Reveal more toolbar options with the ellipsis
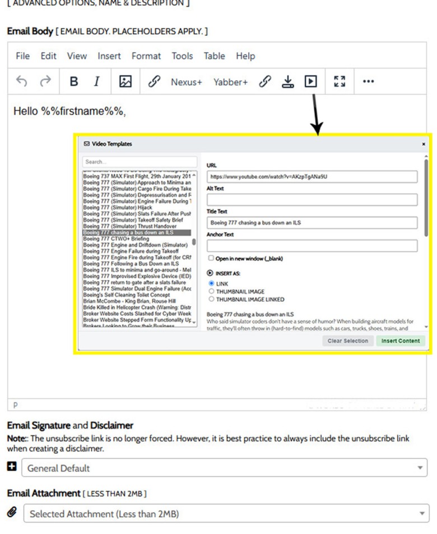The height and width of the screenshot is (534, 437). pos(368,81)
